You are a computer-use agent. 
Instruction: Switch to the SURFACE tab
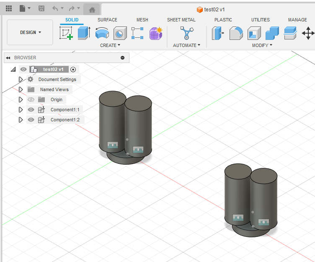107,20
